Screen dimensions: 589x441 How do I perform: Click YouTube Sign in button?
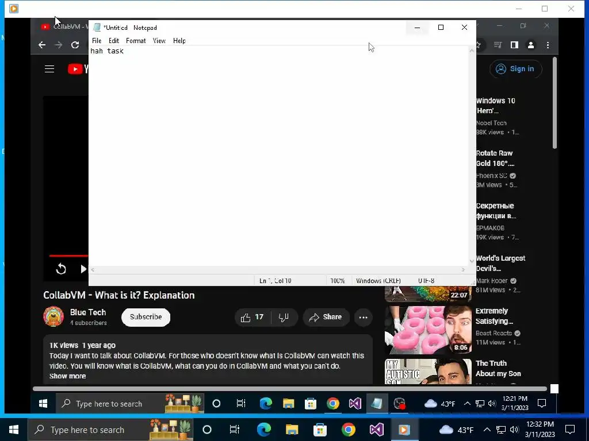click(515, 69)
